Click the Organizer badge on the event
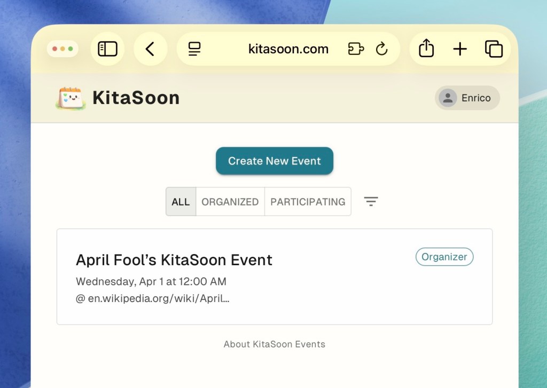The width and height of the screenshot is (547, 388). click(x=444, y=257)
